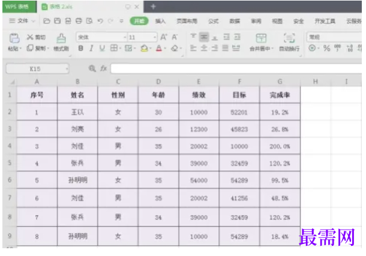Click the Copy (复制) button

point(37,48)
